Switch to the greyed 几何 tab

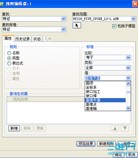[48, 39]
